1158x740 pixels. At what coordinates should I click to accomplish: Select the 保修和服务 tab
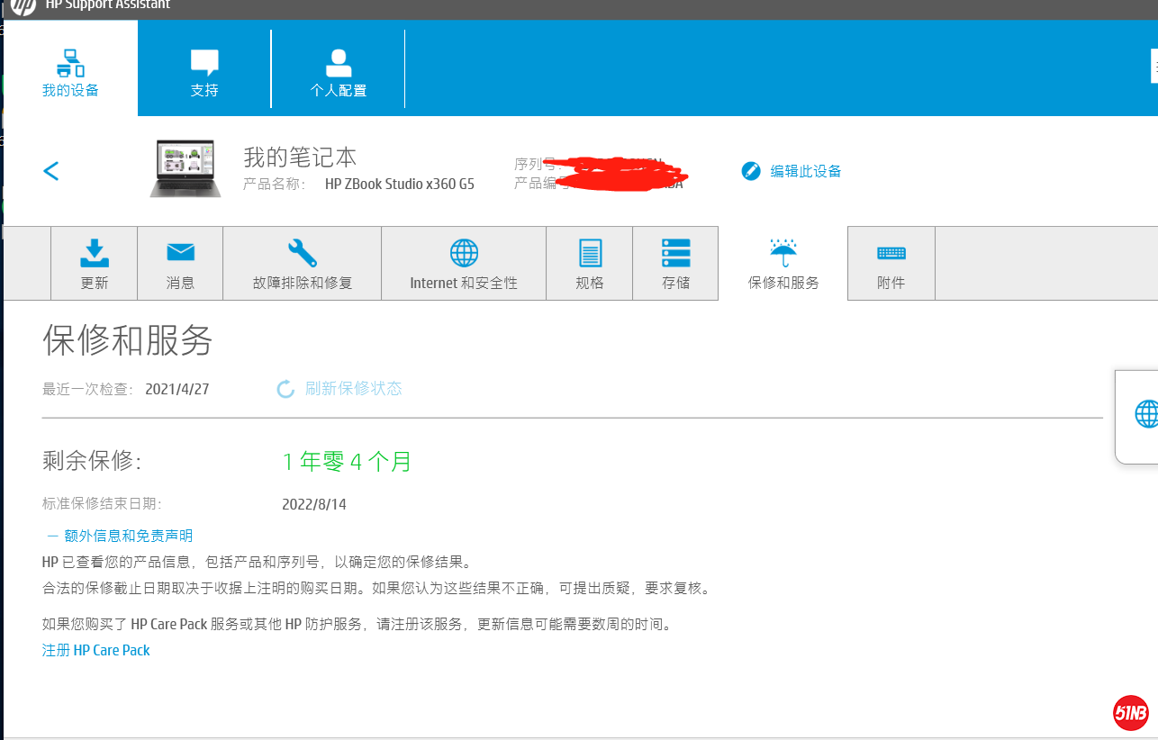(783, 263)
